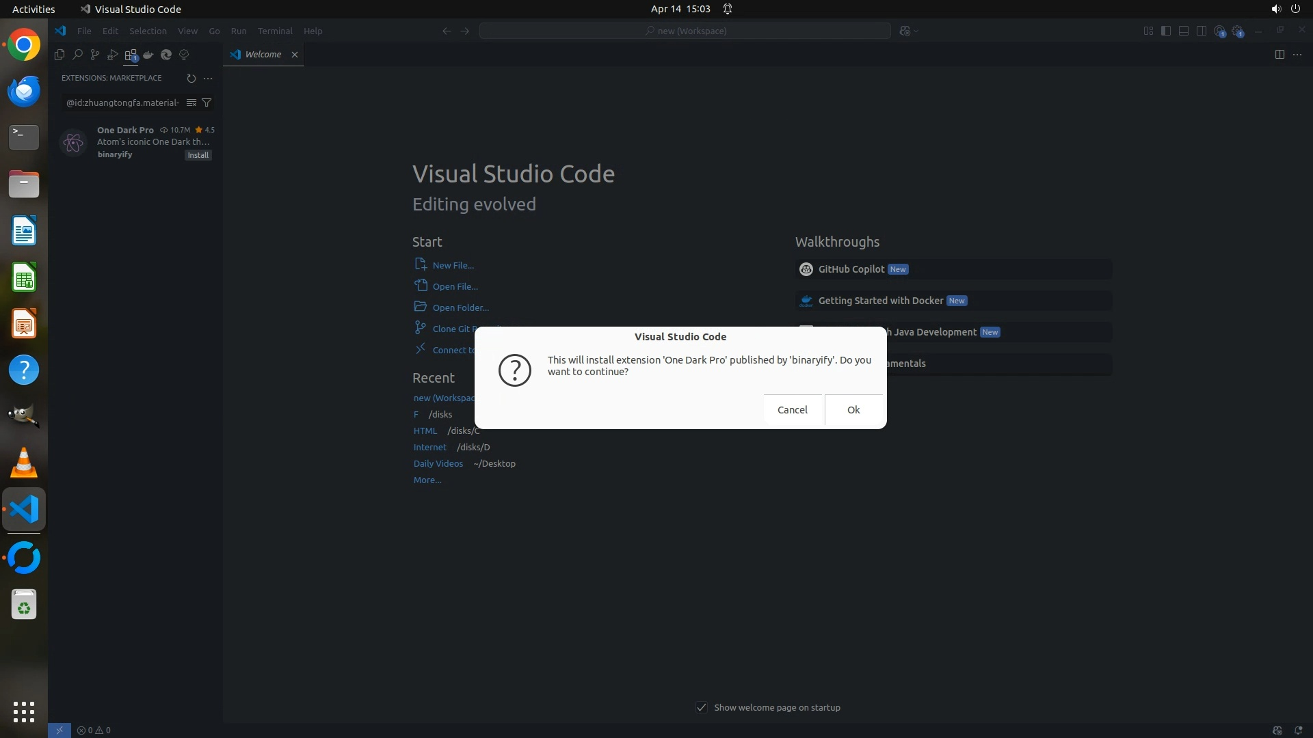
Task: Expand the Copilot chat dropdown arrow
Action: coord(916,31)
